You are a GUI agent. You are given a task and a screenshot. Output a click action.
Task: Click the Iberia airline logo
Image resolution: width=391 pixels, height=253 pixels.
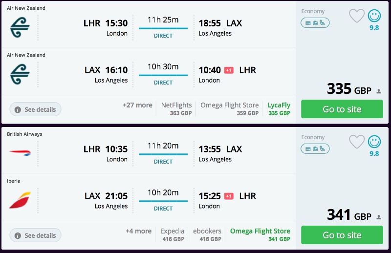pyautogui.click(x=20, y=200)
